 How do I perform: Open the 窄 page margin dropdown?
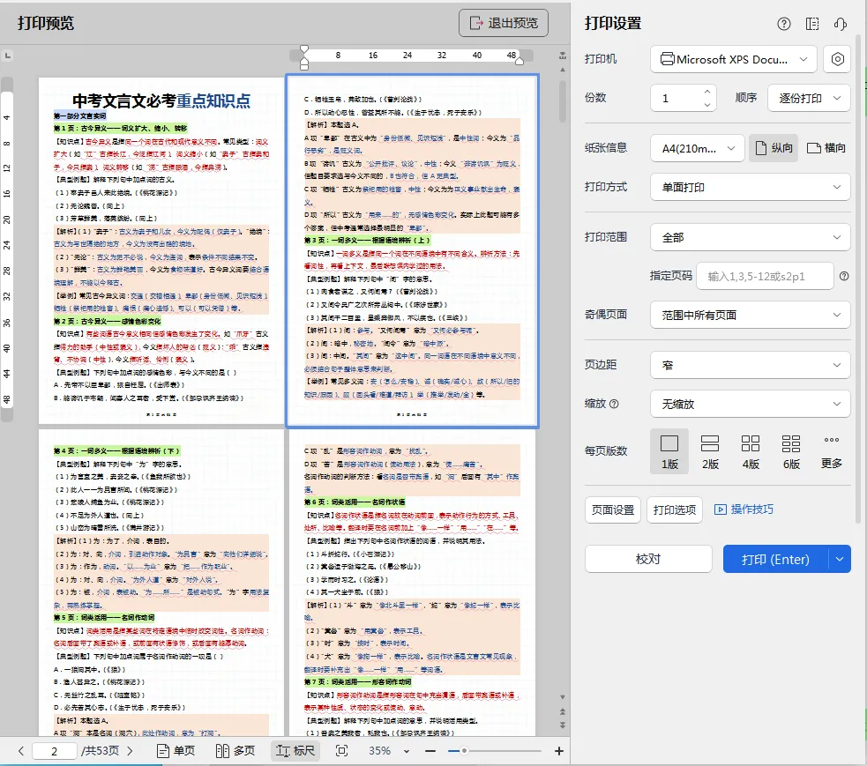tap(751, 365)
